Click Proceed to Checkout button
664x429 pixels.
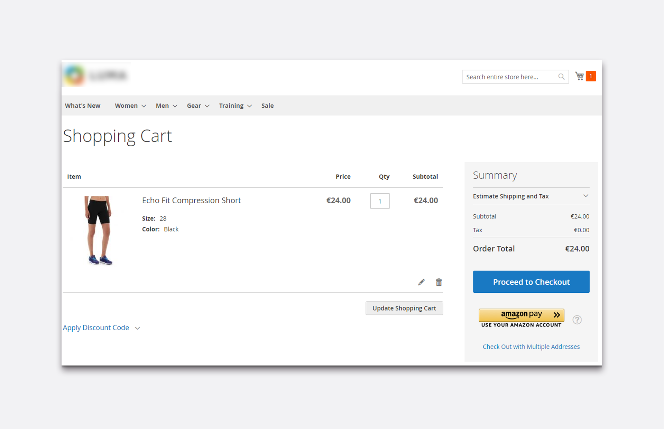(x=531, y=282)
